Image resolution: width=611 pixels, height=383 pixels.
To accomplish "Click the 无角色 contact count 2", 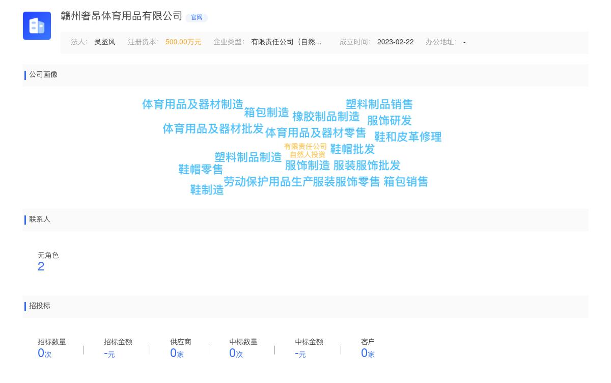I will (x=41, y=266).
